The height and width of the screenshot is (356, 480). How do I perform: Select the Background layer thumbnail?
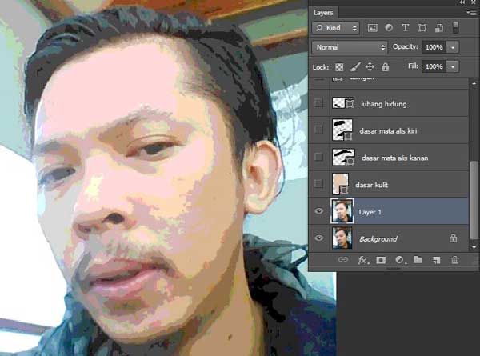(x=342, y=238)
